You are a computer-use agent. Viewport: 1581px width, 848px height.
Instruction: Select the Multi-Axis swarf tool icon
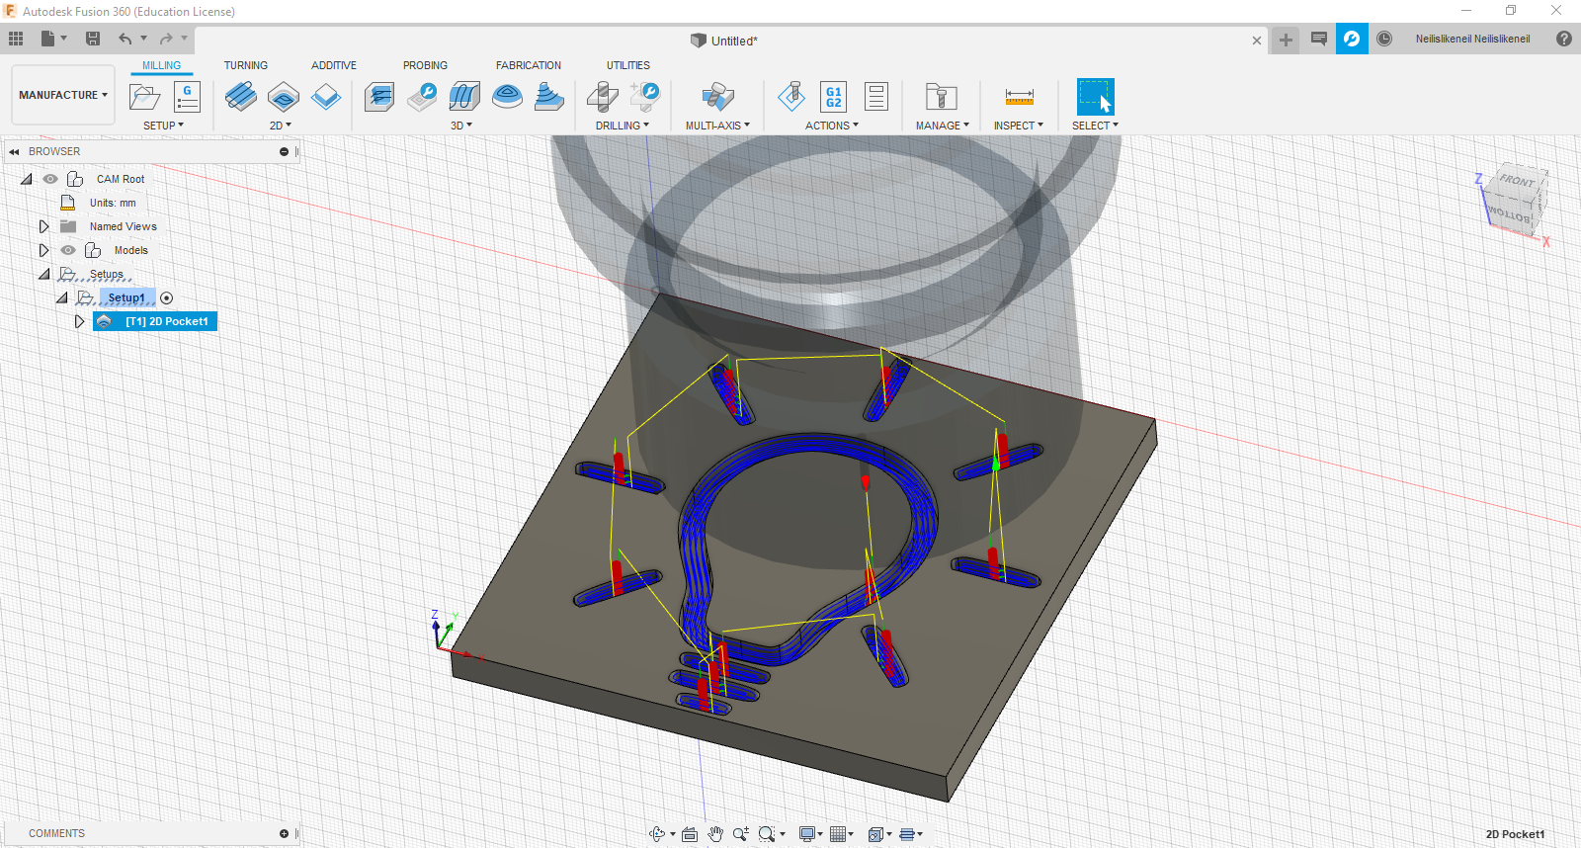tap(718, 97)
